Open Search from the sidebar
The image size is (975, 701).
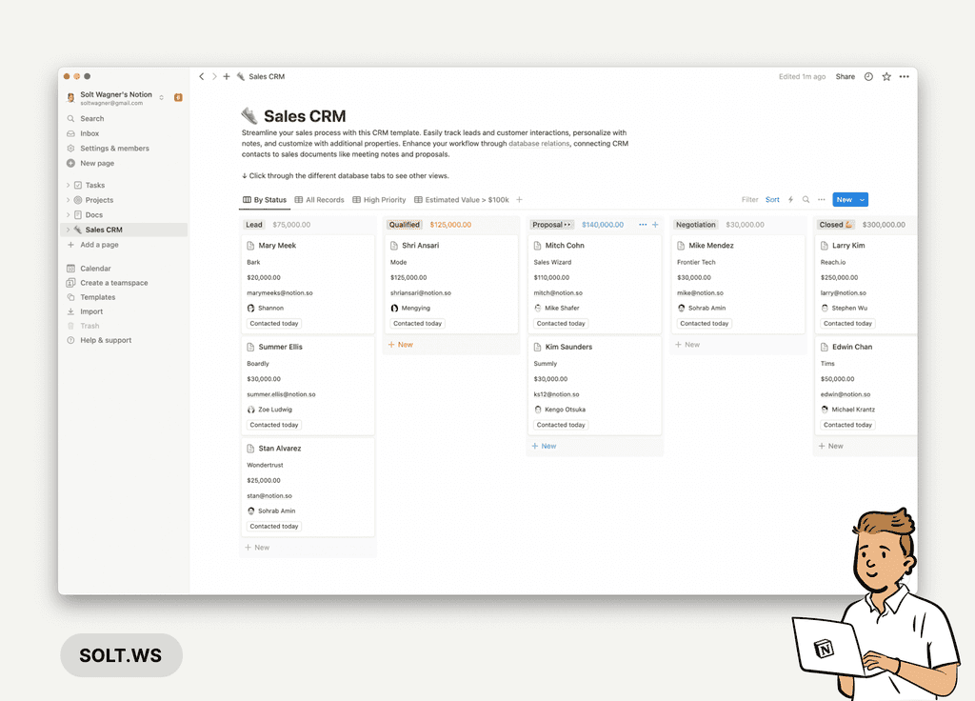(90, 118)
